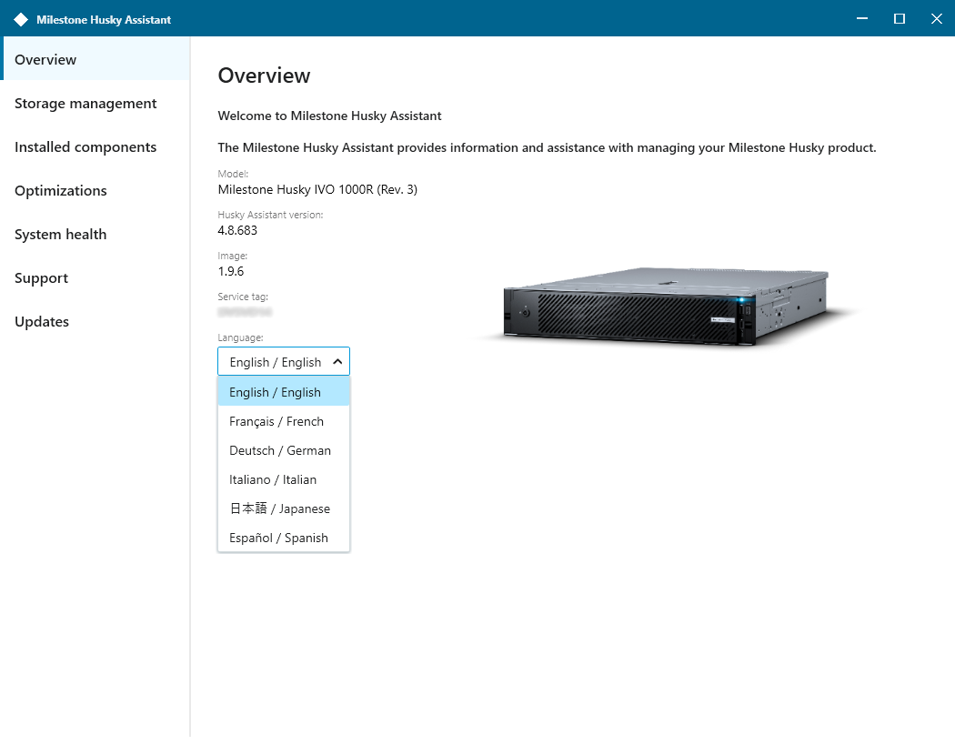This screenshot has height=755, width=955.
Task: Click the Welcome to Milestone Husky Assistant text
Action: [329, 116]
